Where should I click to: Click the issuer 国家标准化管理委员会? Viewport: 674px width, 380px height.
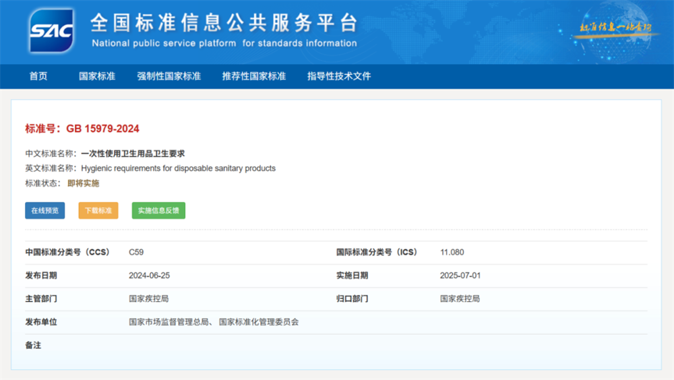[x=259, y=322]
